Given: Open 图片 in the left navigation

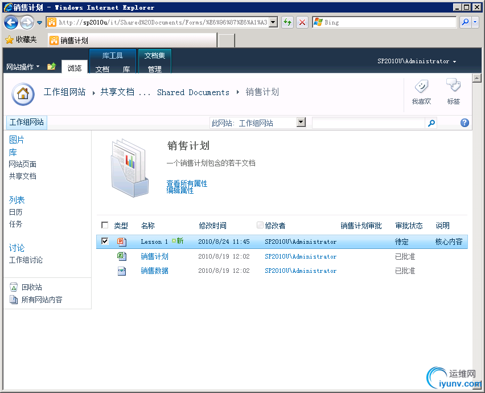Looking at the screenshot, I should point(17,140).
